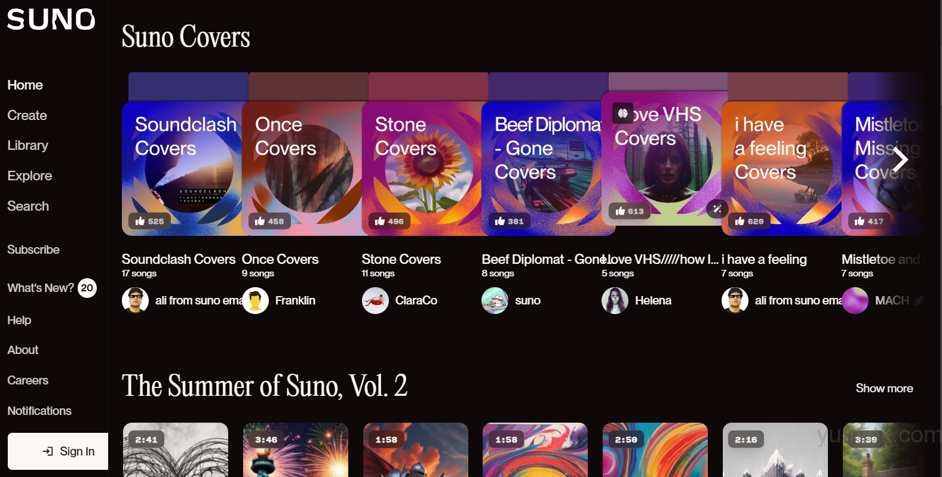Open the Explore menu item

click(x=29, y=176)
